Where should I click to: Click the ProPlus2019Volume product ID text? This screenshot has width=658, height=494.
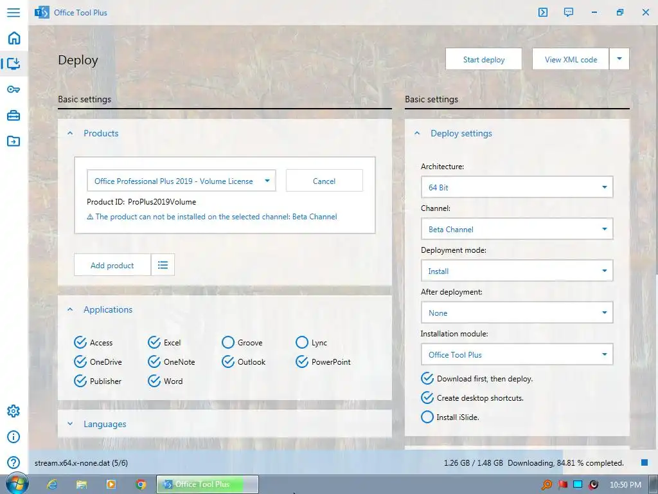click(162, 201)
